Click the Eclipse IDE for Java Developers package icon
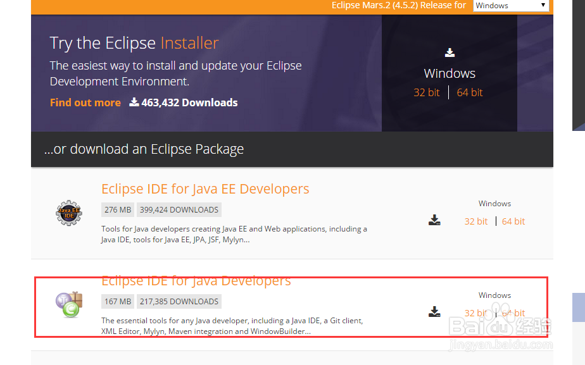Viewport: 585px width, 365px height. (68, 305)
